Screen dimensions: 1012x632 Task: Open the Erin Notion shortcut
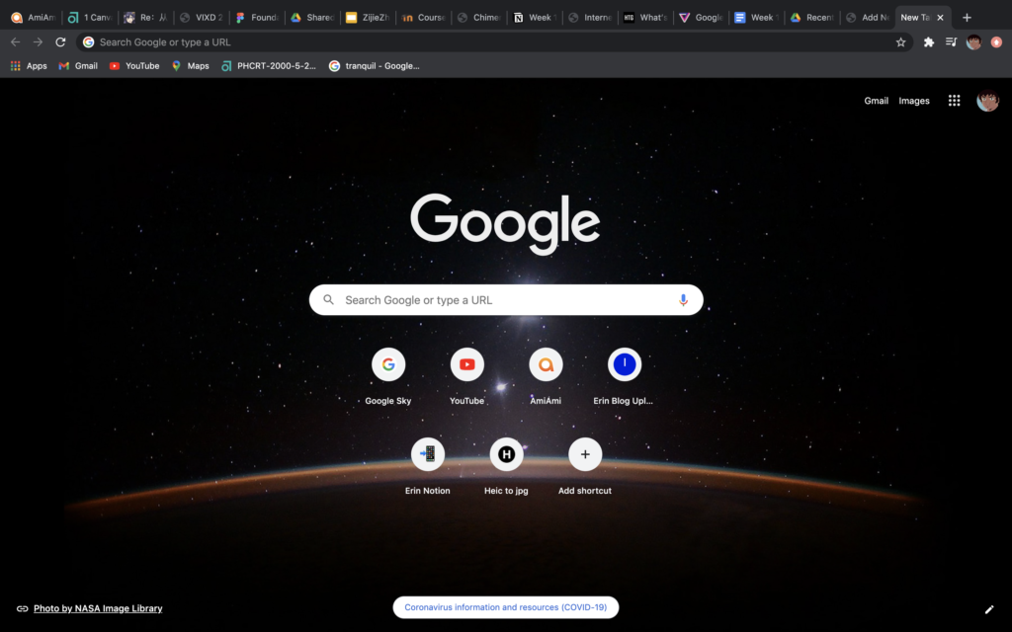pyautogui.click(x=427, y=467)
